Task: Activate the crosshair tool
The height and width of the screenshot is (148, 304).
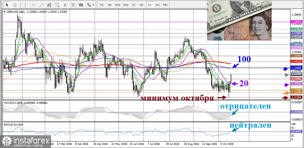Action: [x=15, y=5]
